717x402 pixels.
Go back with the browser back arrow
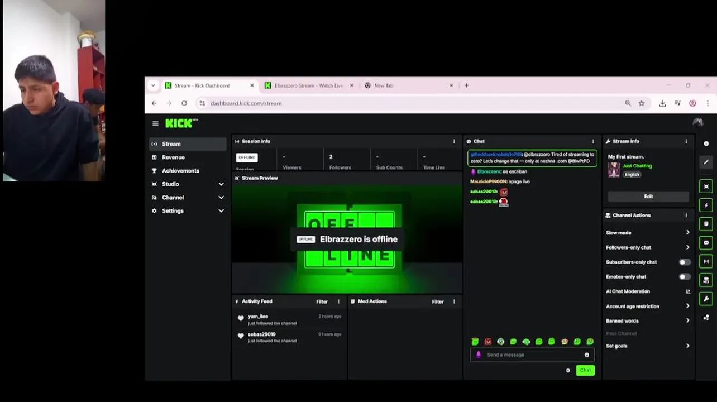tap(154, 103)
